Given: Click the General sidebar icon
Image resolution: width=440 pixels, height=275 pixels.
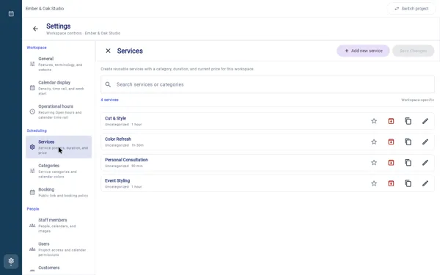Looking at the screenshot, I should point(32,64).
